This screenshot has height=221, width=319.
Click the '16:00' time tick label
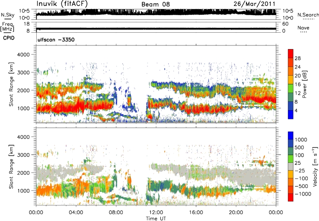[x=196, y=213]
